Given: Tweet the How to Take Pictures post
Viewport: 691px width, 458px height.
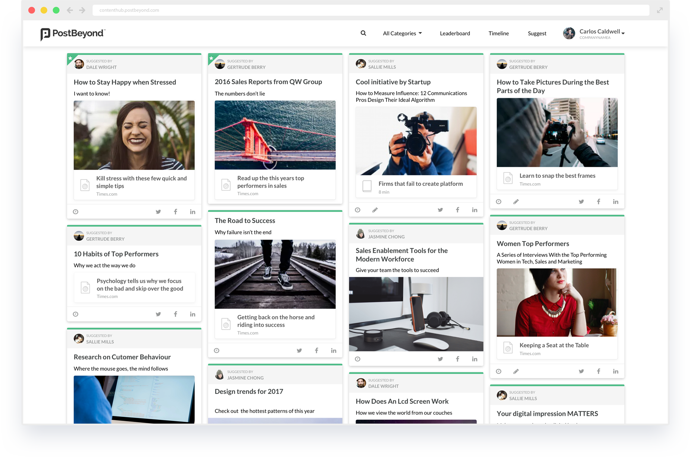Looking at the screenshot, I should (581, 202).
